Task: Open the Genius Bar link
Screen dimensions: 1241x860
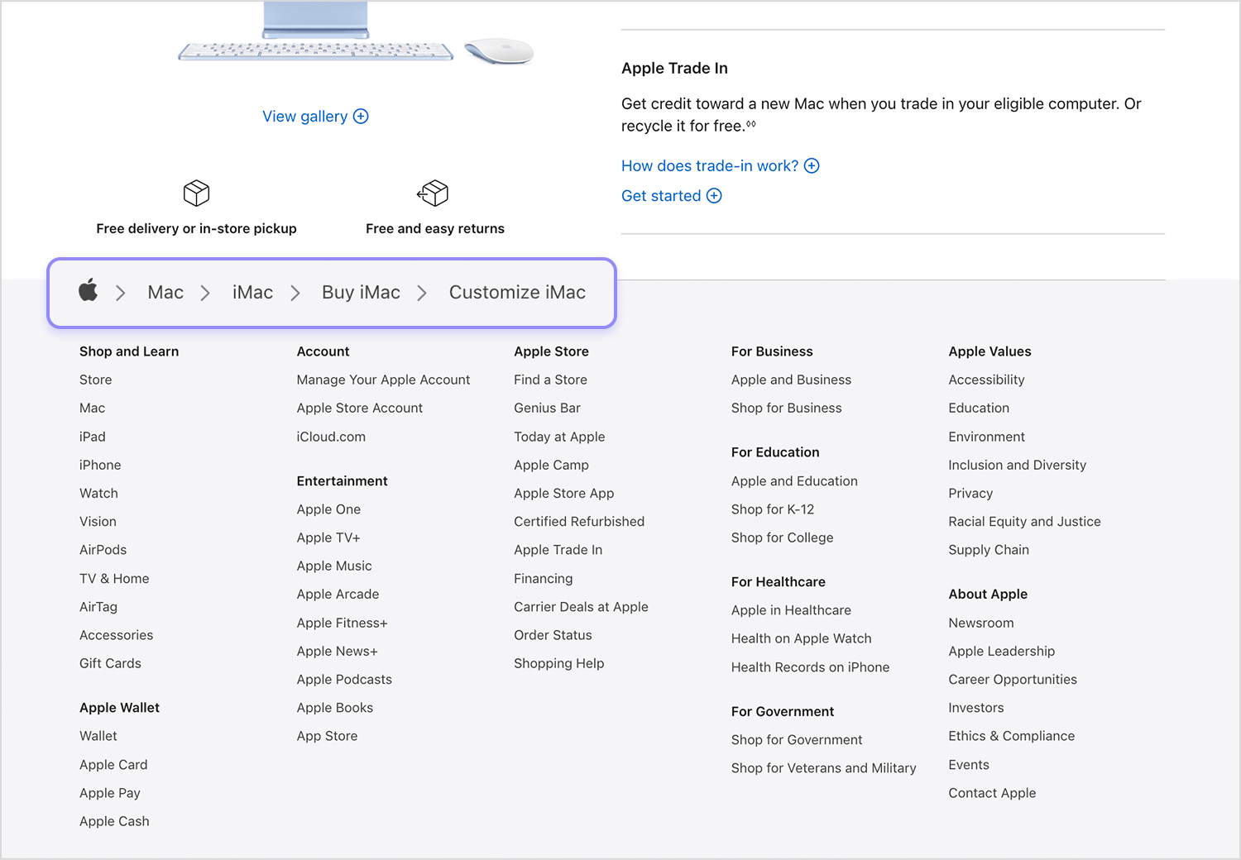Action: (x=547, y=408)
